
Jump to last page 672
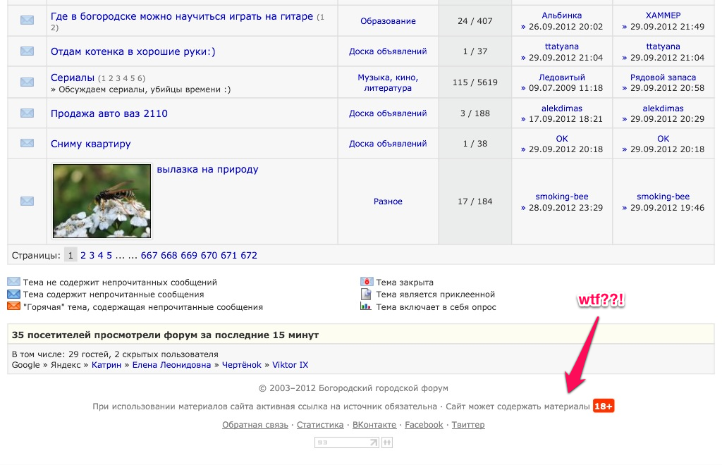pos(249,255)
